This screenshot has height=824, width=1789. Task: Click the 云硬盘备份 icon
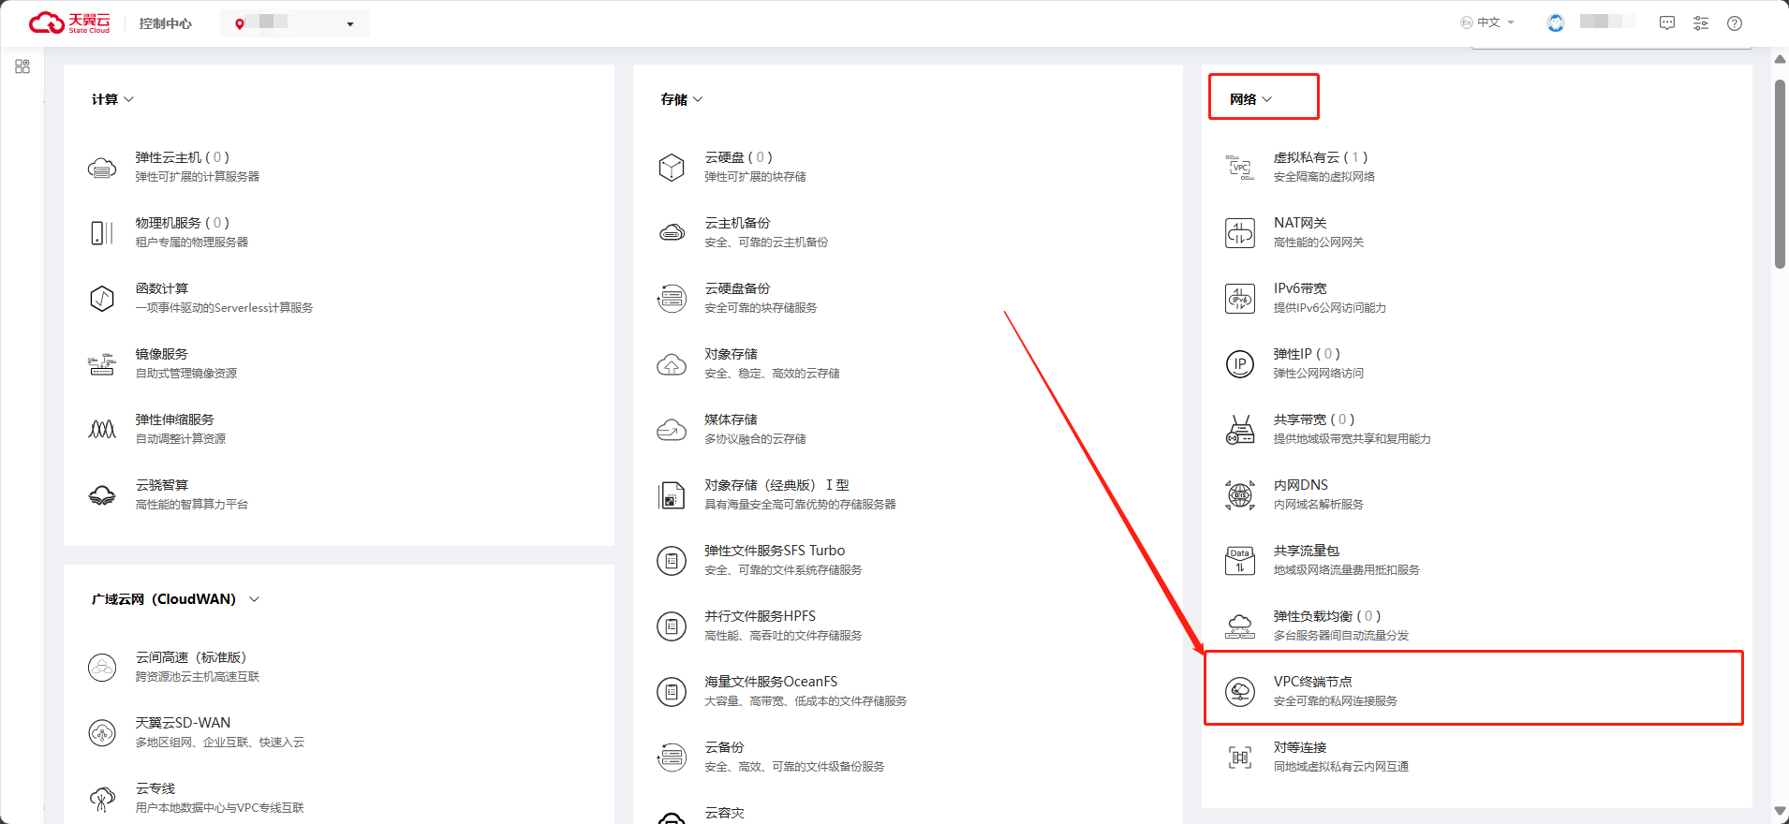point(672,299)
